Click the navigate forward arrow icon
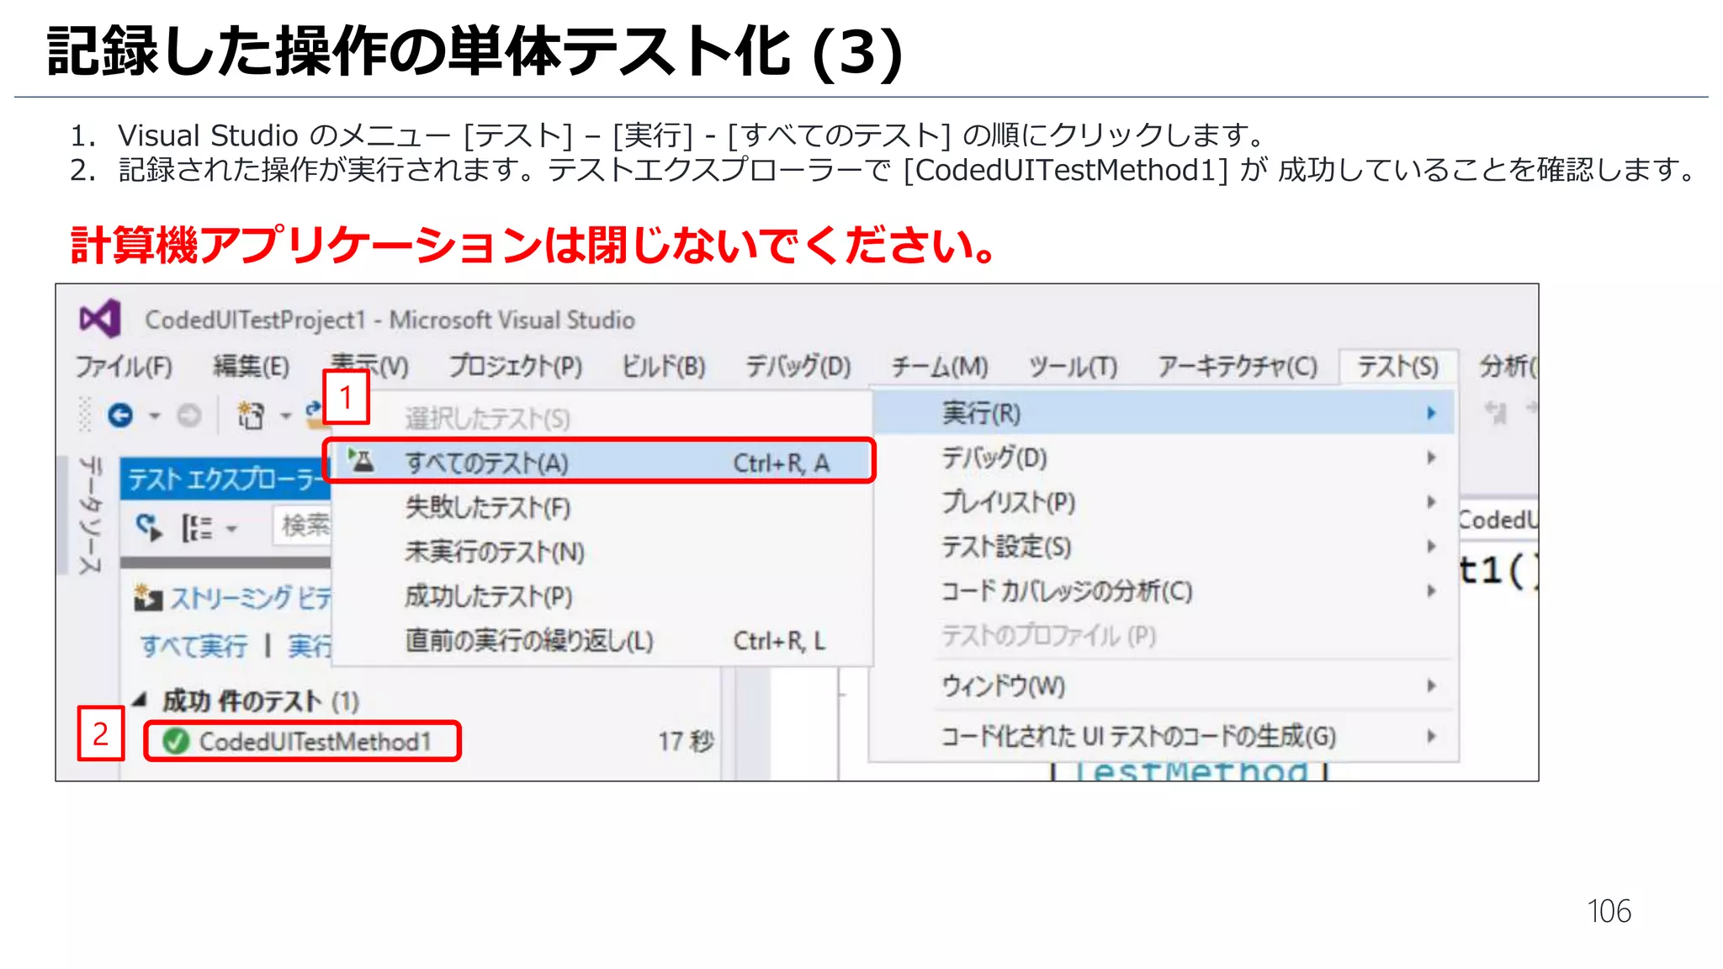The height and width of the screenshot is (969, 1723). [x=188, y=416]
